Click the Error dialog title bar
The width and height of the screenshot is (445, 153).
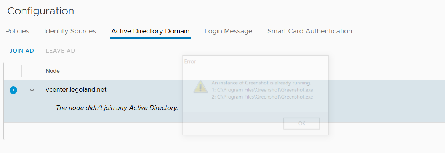pos(255,61)
